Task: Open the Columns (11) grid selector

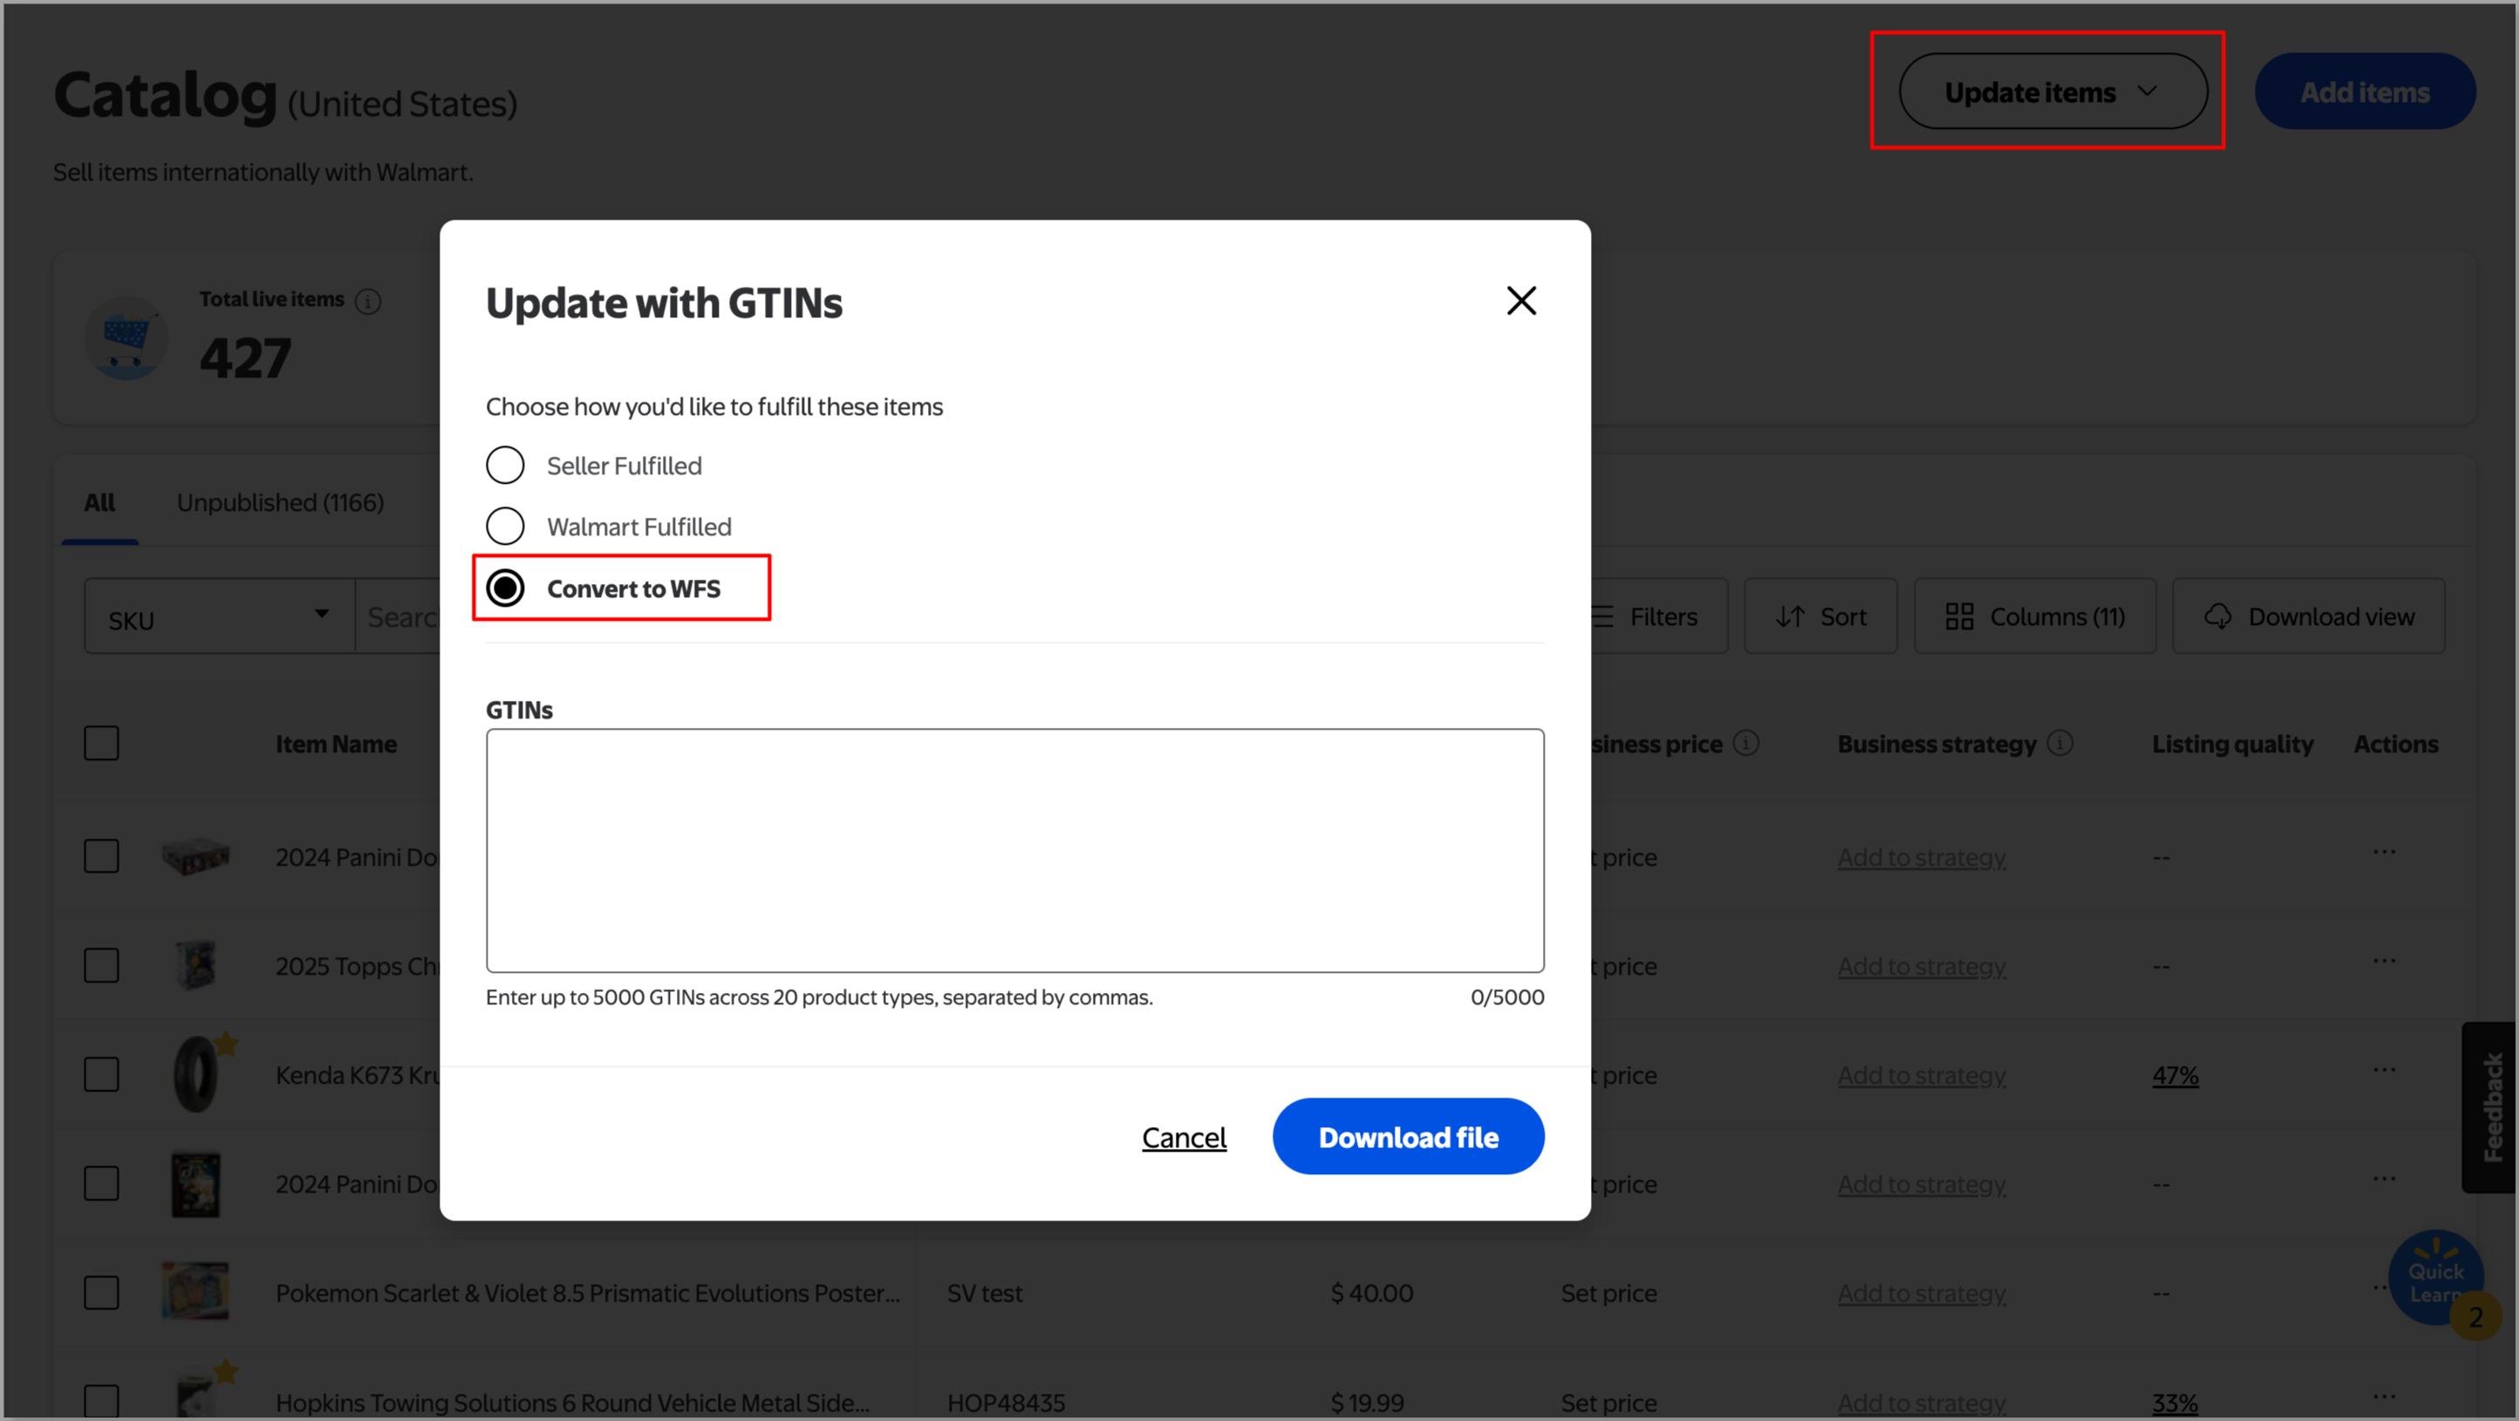Action: click(2035, 616)
